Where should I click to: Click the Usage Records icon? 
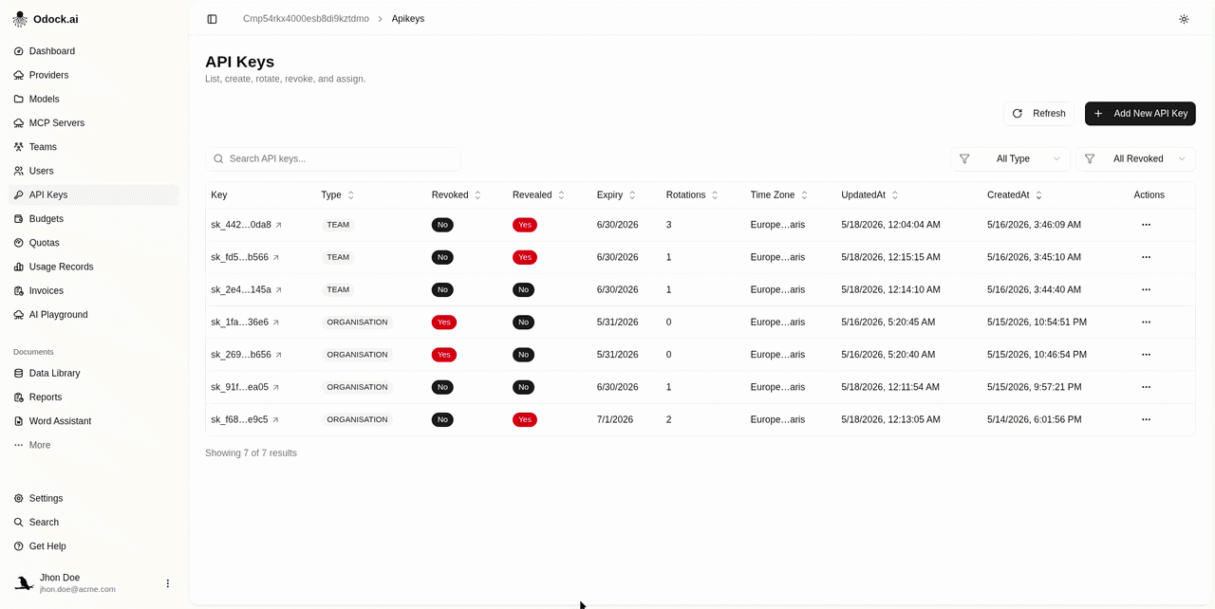pos(19,267)
